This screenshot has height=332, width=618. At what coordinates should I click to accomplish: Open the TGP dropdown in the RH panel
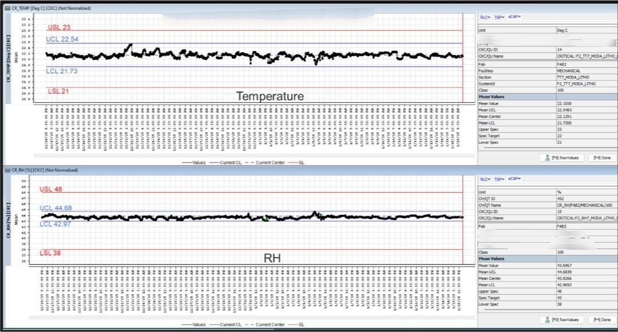click(499, 179)
